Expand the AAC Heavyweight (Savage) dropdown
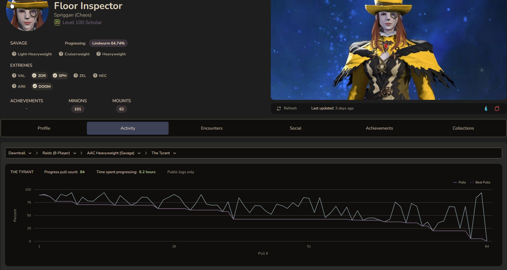 pyautogui.click(x=114, y=153)
